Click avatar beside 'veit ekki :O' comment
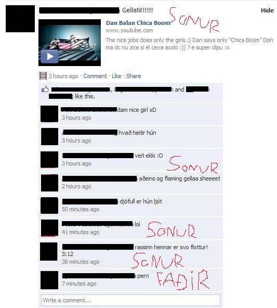The width and height of the screenshot is (277, 308). [x=49, y=160]
